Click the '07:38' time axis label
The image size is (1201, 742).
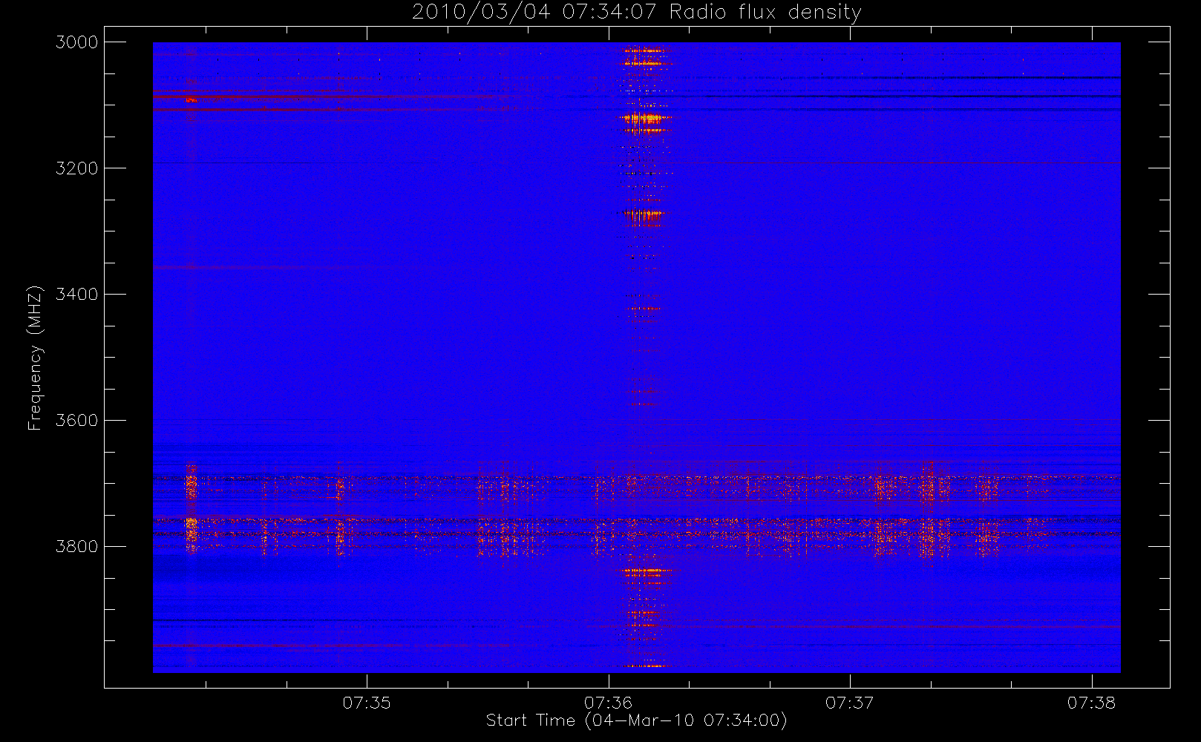point(1091,703)
